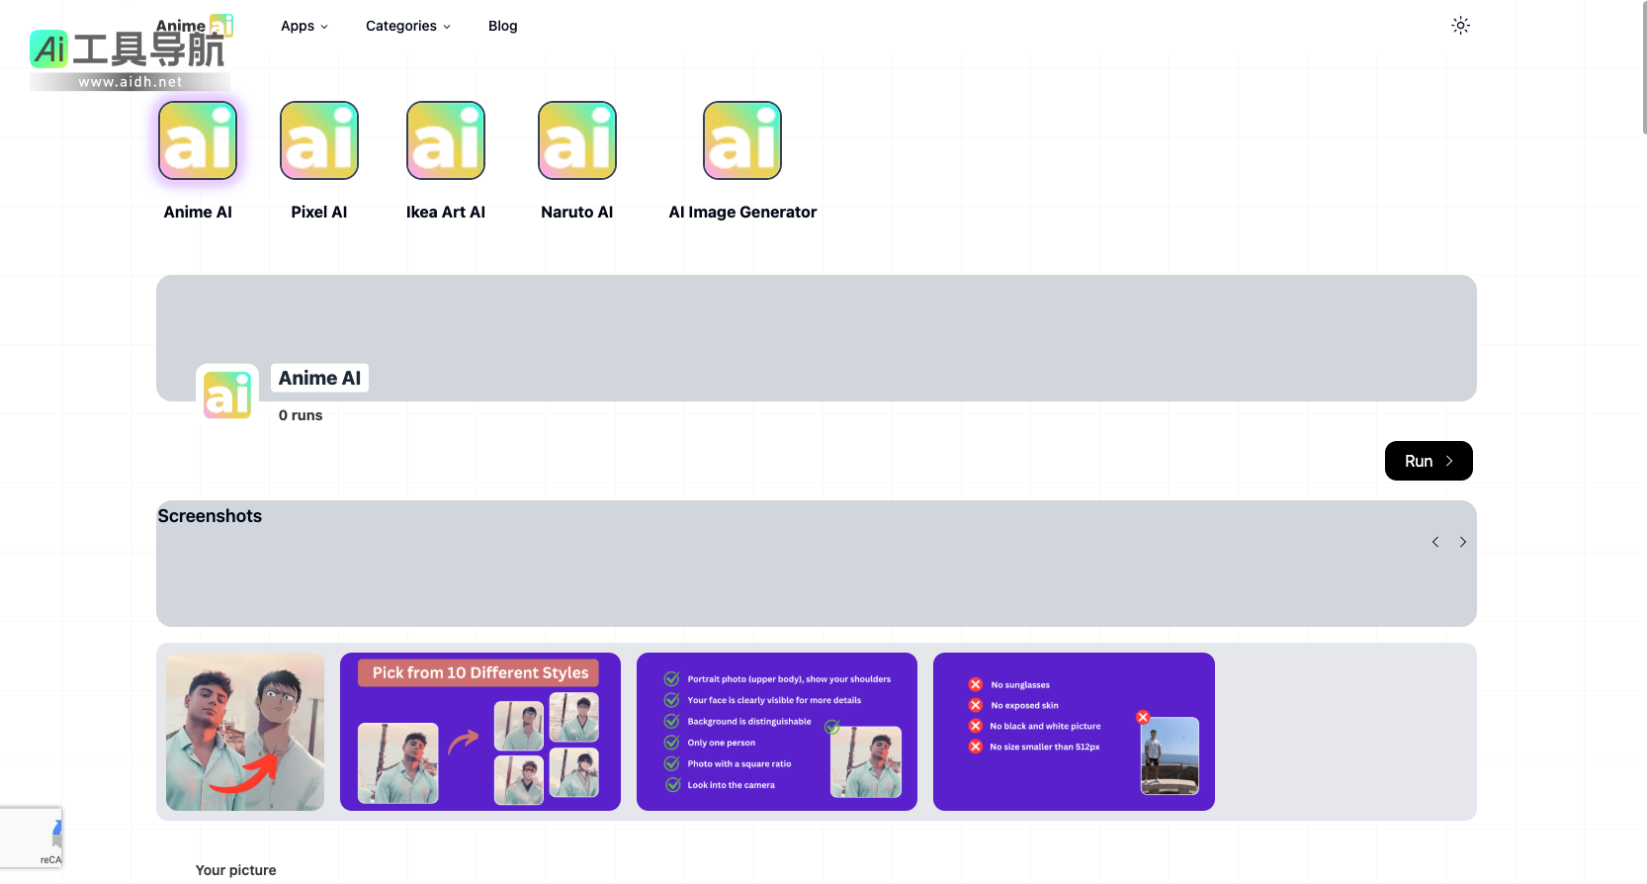
Task: Launch the Ikea Art AI icon
Action: click(x=446, y=140)
